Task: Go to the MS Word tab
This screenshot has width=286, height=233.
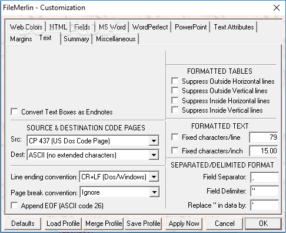Action: (x=112, y=27)
